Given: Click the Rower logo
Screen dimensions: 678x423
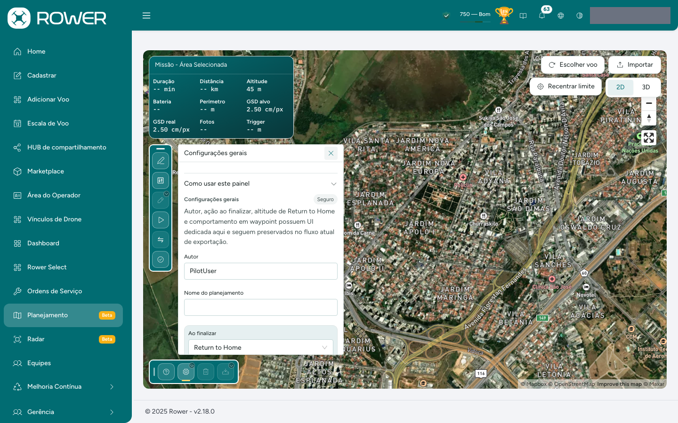Looking at the screenshot, I should [57, 18].
